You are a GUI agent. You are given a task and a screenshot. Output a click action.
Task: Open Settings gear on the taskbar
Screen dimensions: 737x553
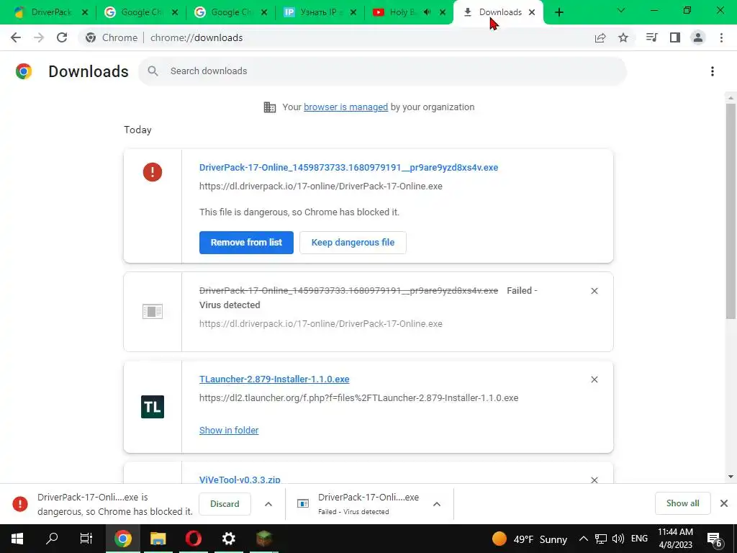[228, 539]
